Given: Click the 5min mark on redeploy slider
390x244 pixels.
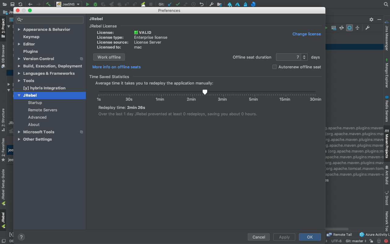Looking at the screenshot, I should [253, 99].
